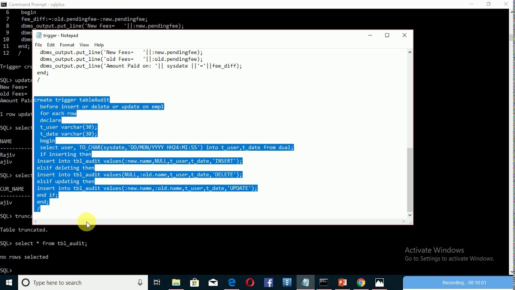Open Google Chrome from taskbar
The image size is (515, 290).
point(361,283)
